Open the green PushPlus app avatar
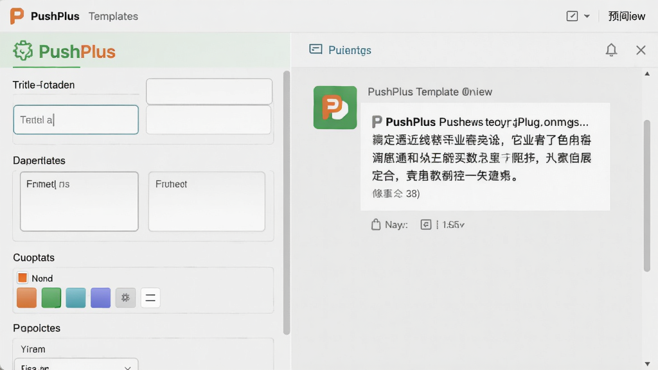The height and width of the screenshot is (370, 658). coord(335,107)
